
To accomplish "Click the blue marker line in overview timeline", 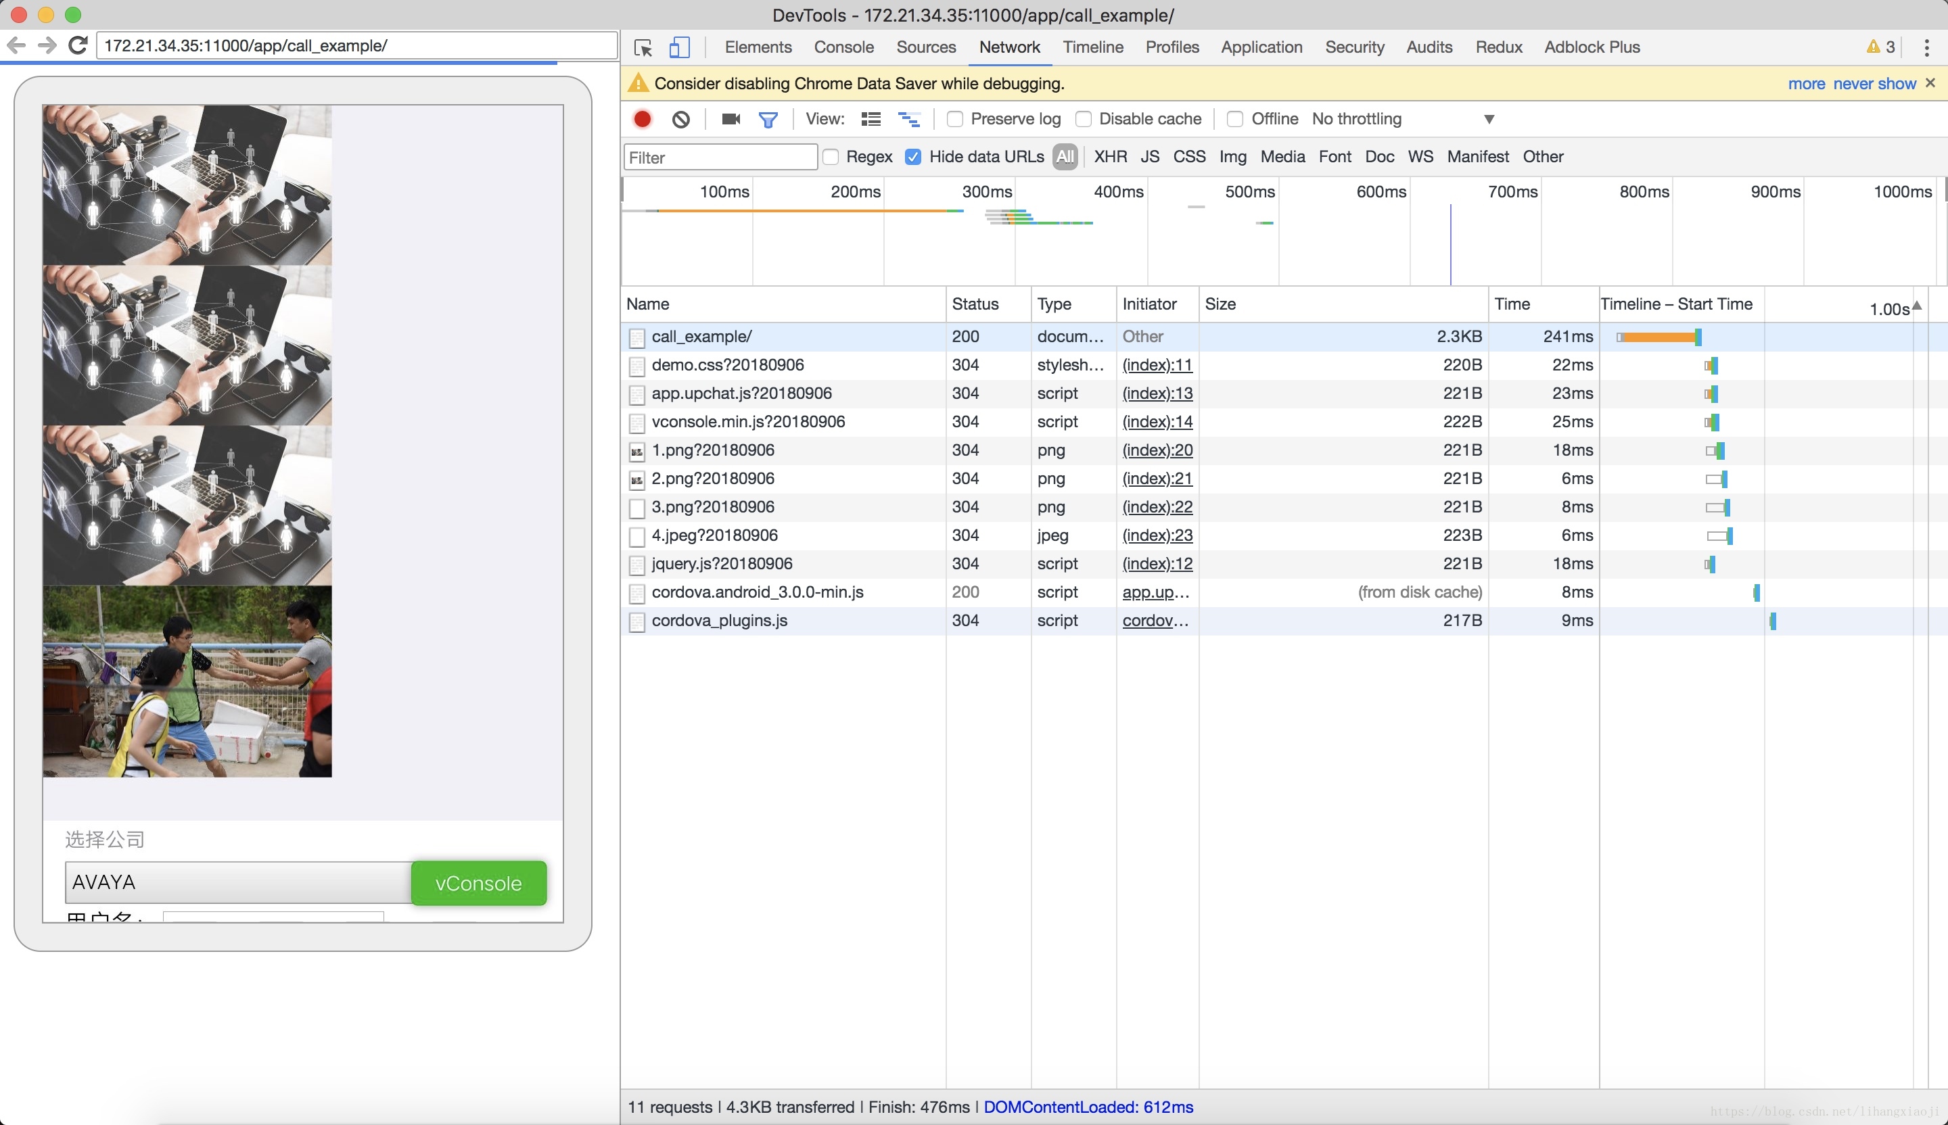I will 1450,243.
